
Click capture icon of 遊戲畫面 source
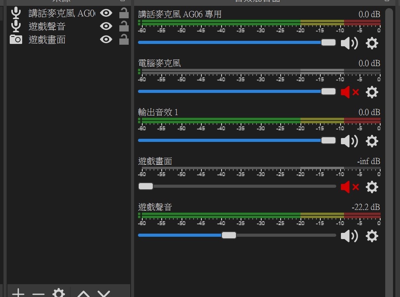point(16,39)
